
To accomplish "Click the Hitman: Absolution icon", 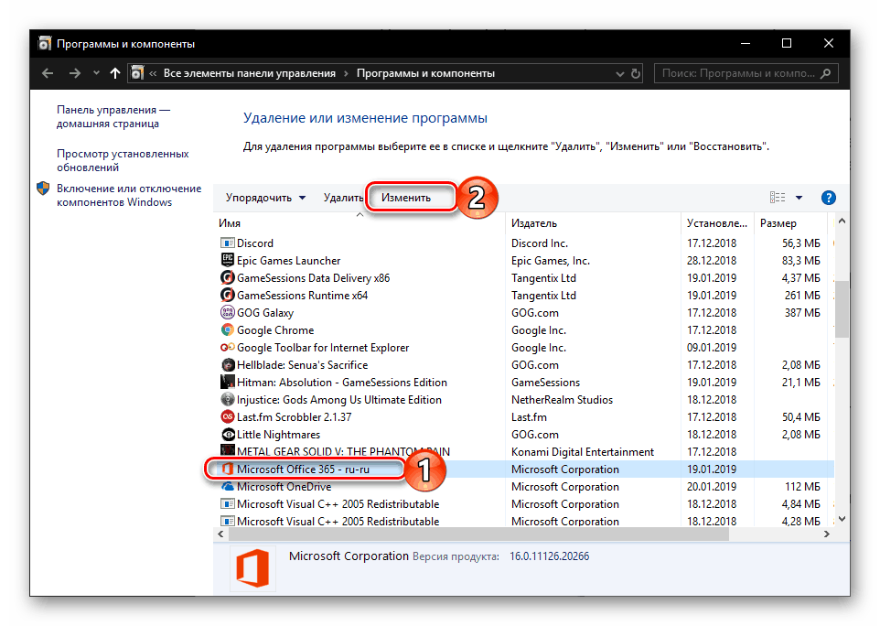I will point(227,382).
